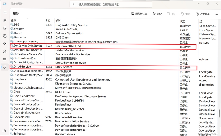Click the search box for name or PID
221x136 pixels.
tap(111, 4)
